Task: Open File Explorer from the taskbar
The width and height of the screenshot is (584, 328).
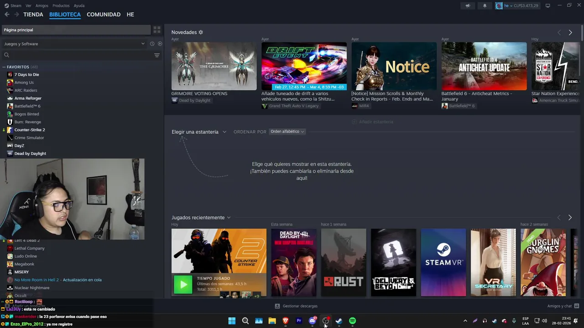Action: (x=272, y=321)
